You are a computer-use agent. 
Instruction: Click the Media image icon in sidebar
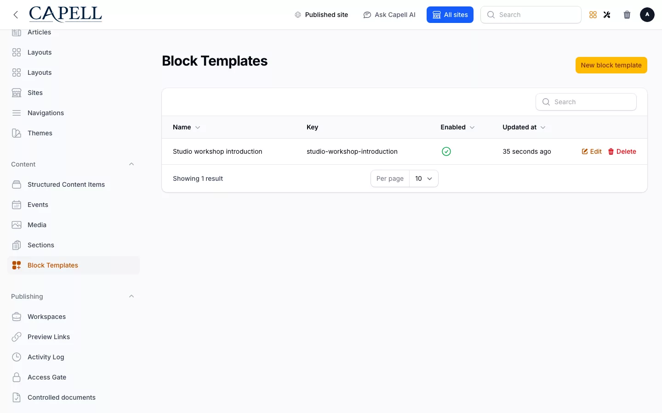click(17, 225)
